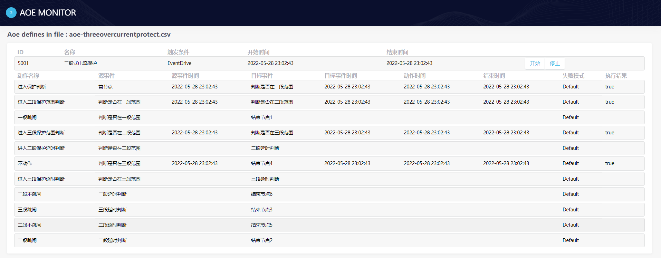Click the 触发条件 column header
The image size is (661, 258).
point(178,52)
